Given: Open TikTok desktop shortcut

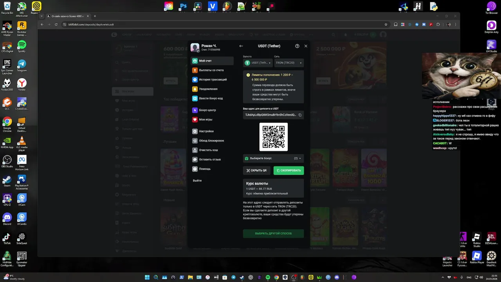Looking at the screenshot, I should click(x=7, y=238).
